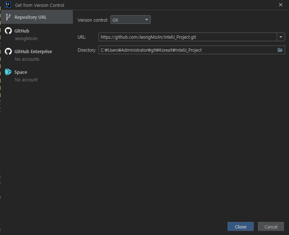289x235 pixels.
Task: Click the 'No accounts' text under GitHub Enterprise
Action: coord(27,59)
